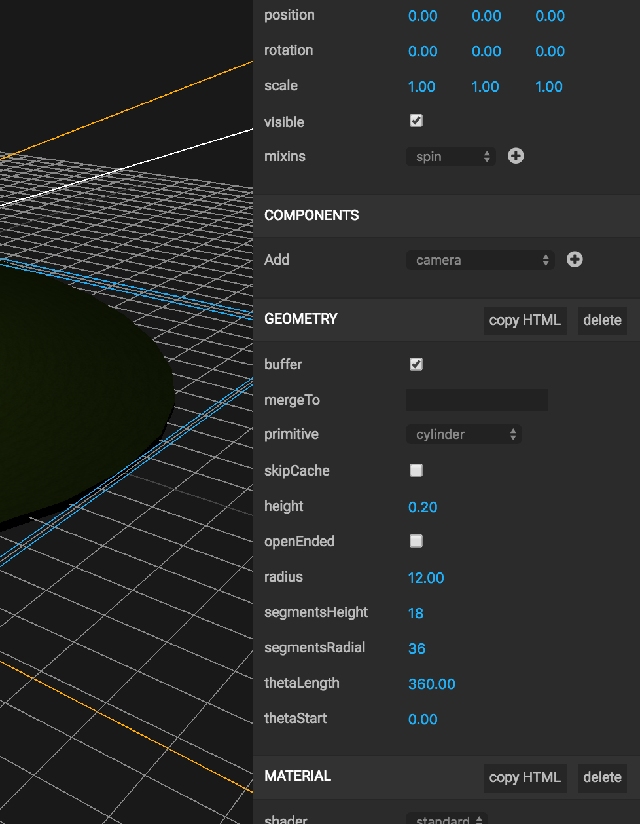Delete the geometry component
This screenshot has height=824, width=640.
click(602, 320)
